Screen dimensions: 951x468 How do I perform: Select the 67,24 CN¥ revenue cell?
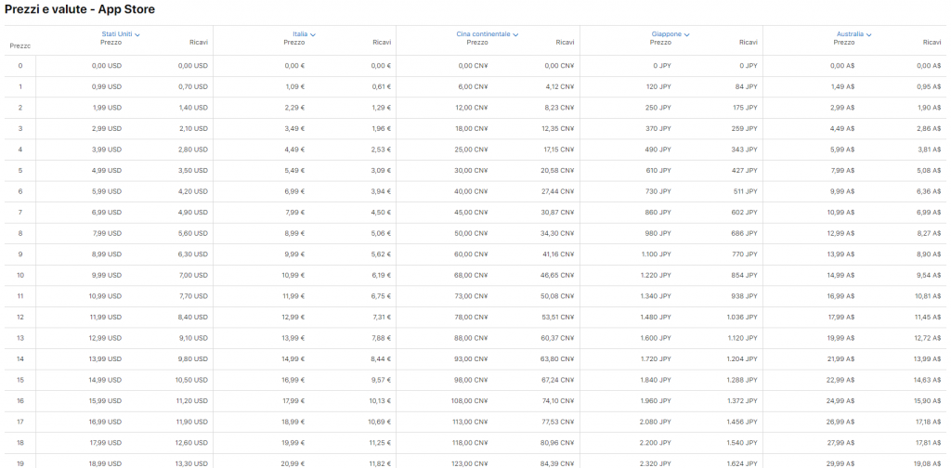(x=558, y=380)
